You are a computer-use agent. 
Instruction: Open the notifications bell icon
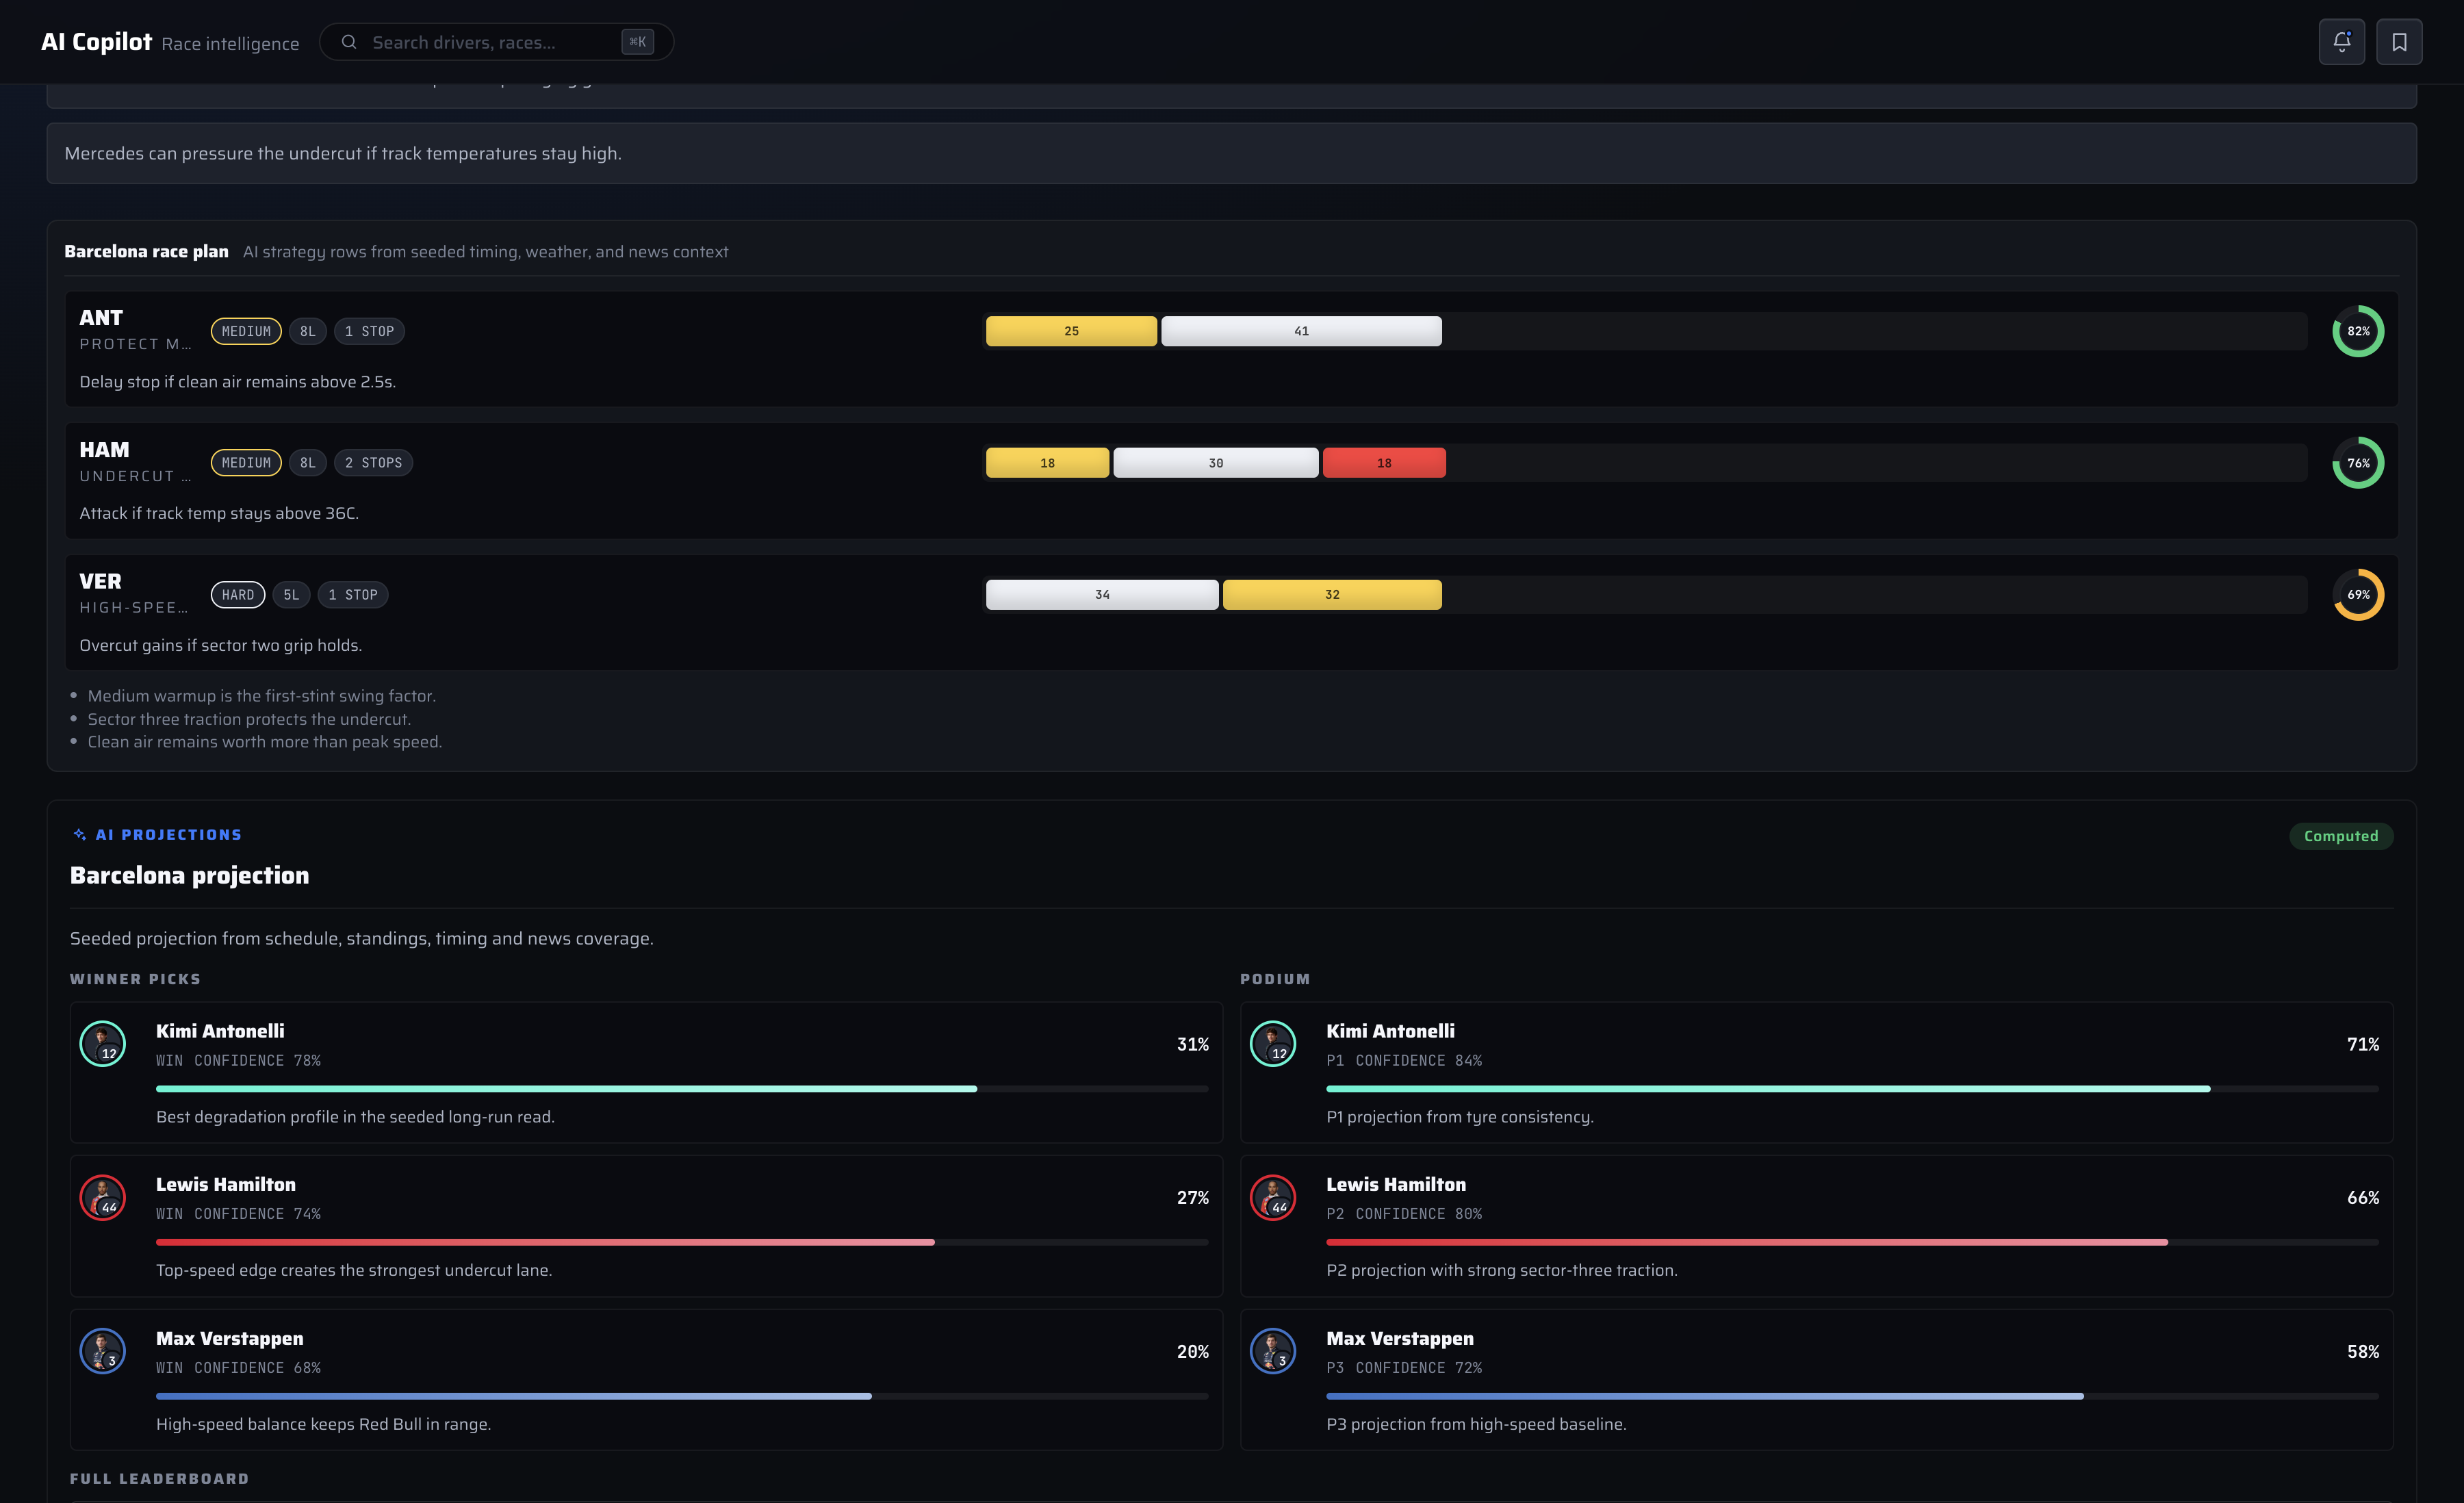coord(2341,42)
